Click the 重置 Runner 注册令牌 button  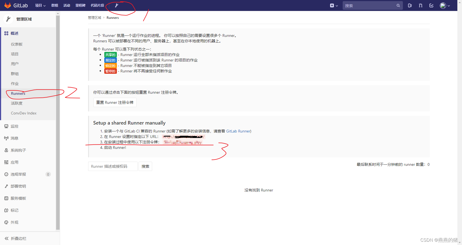(115, 102)
